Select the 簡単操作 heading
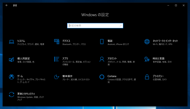 [x=67, y=76]
